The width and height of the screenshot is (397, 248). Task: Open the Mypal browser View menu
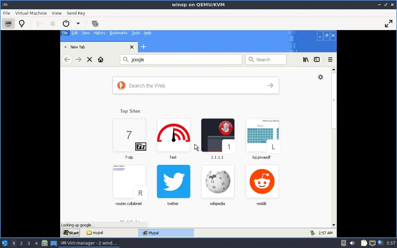(x=86, y=33)
